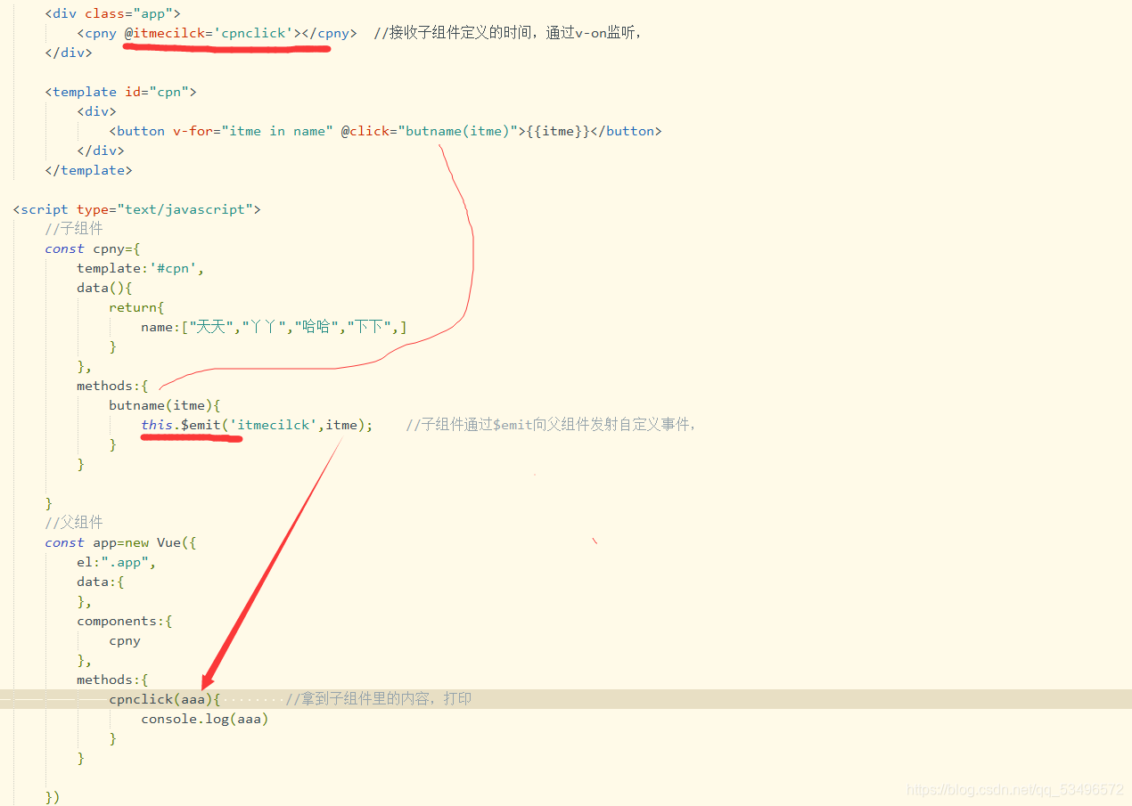Click the data(){ line in cpny

tap(104, 288)
